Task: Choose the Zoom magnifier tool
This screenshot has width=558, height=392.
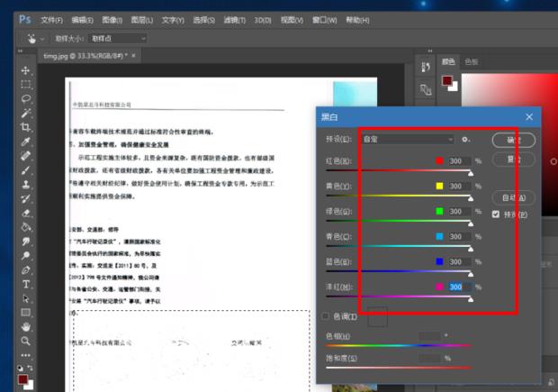Action: click(26, 342)
